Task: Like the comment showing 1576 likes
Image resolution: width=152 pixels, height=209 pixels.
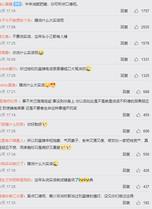Action: 136,43
